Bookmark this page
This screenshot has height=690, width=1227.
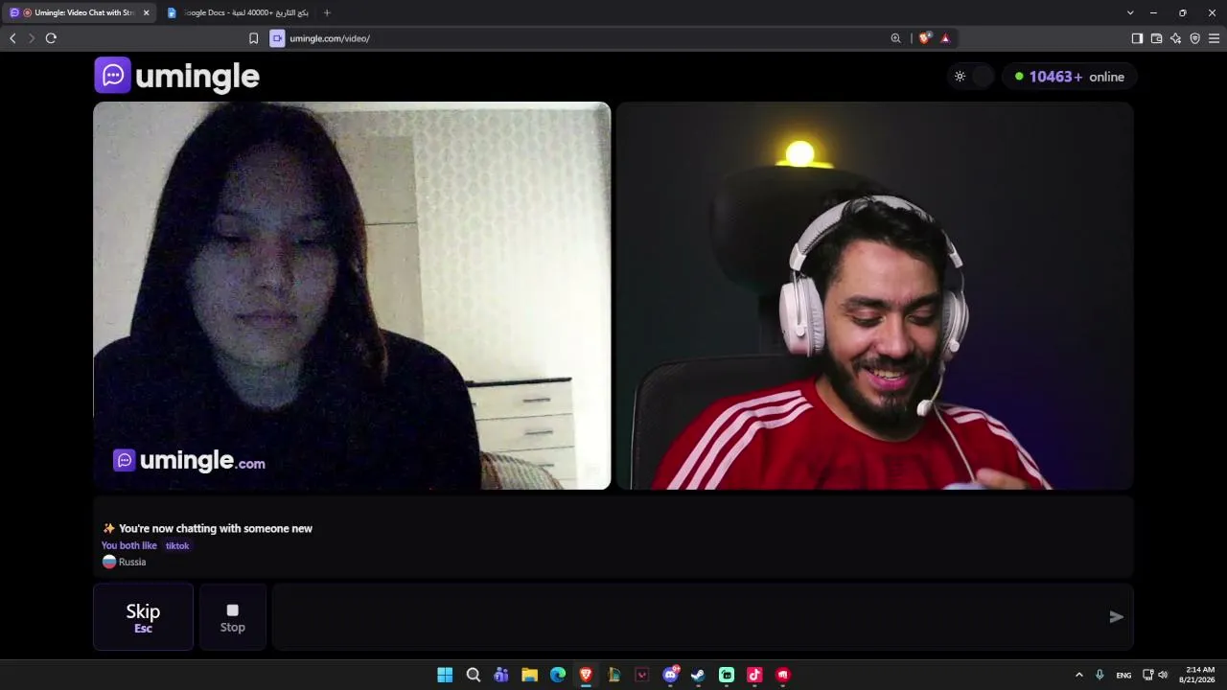click(x=253, y=38)
